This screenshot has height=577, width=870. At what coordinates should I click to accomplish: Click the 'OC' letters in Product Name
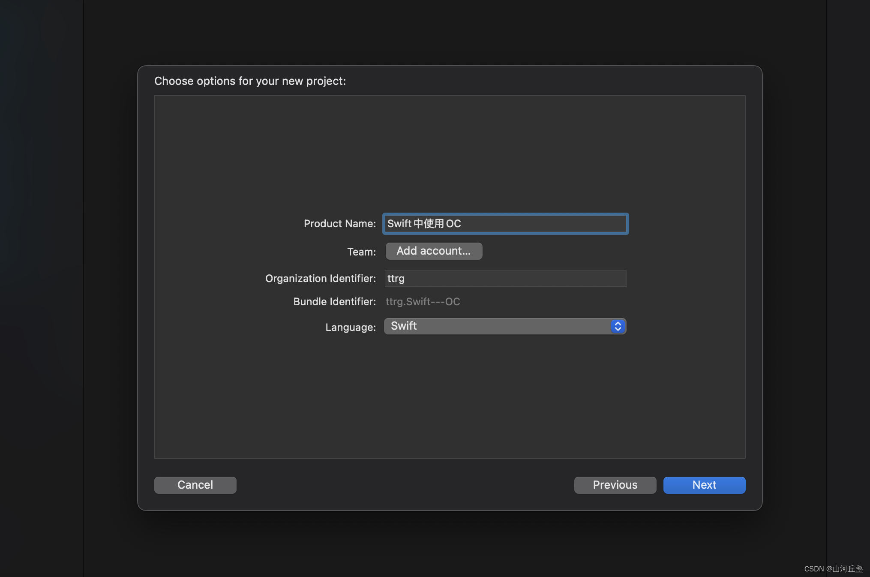(x=453, y=224)
